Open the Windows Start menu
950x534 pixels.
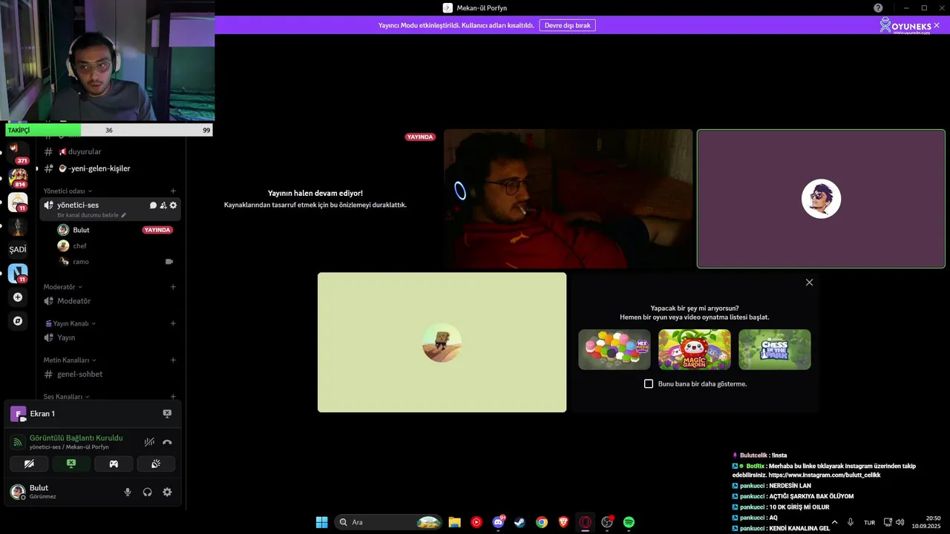coord(321,522)
